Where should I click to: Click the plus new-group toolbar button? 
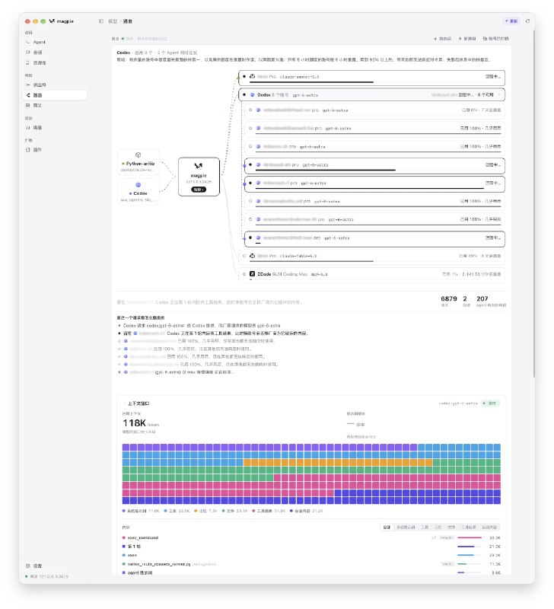467,39
